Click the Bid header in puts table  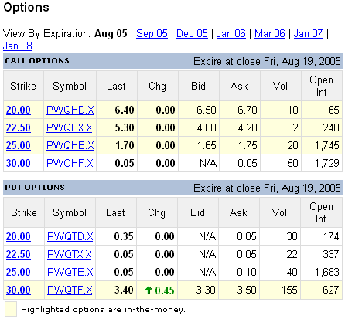pyautogui.click(x=197, y=212)
